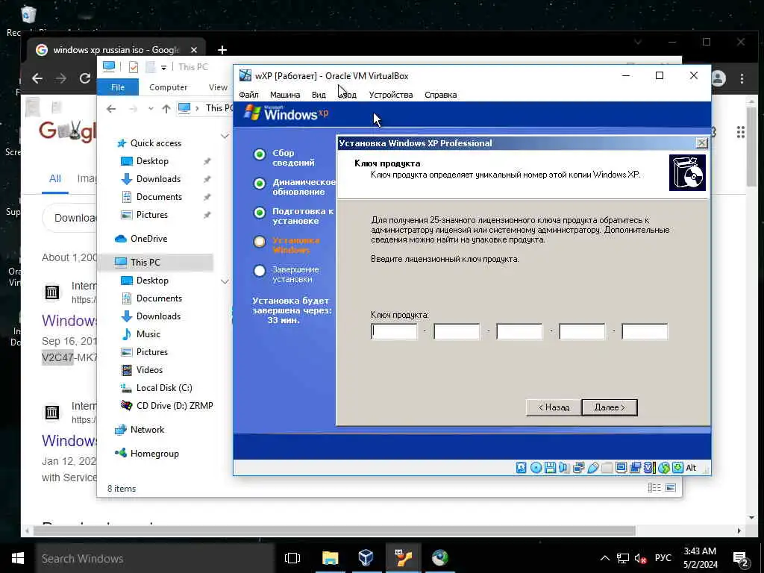Click optical drive indicator in VirtualBox status bar

(536, 468)
